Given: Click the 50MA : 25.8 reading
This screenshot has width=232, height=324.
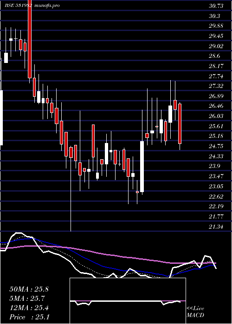Looking at the screenshot, I should point(29,289).
